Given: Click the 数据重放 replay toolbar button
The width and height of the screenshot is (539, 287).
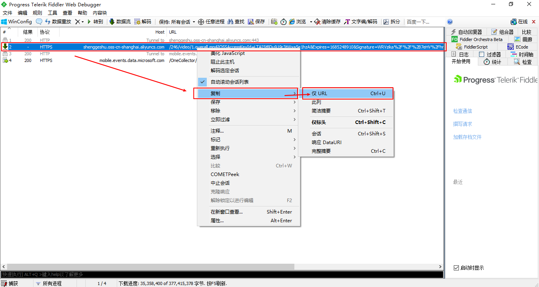Looking at the screenshot, I should [x=58, y=22].
